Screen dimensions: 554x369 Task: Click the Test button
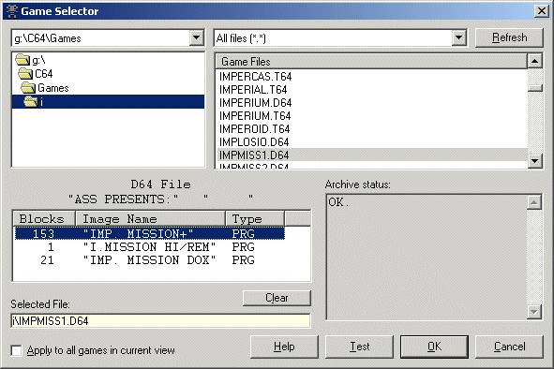click(359, 347)
